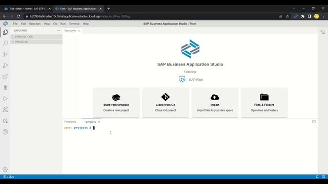The image size is (328, 184).
Task: Open the browser three-dot menu
Action: click(x=323, y=16)
